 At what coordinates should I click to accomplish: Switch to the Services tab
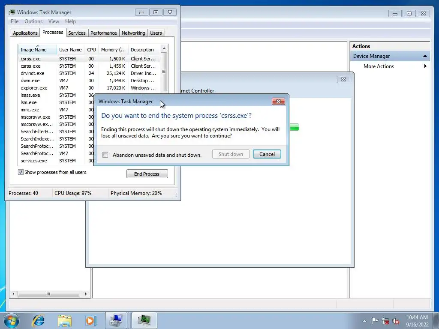tap(77, 33)
